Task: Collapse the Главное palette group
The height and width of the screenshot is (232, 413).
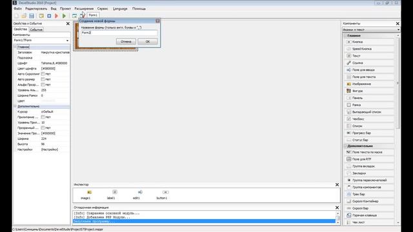Action: pyautogui.click(x=346, y=35)
